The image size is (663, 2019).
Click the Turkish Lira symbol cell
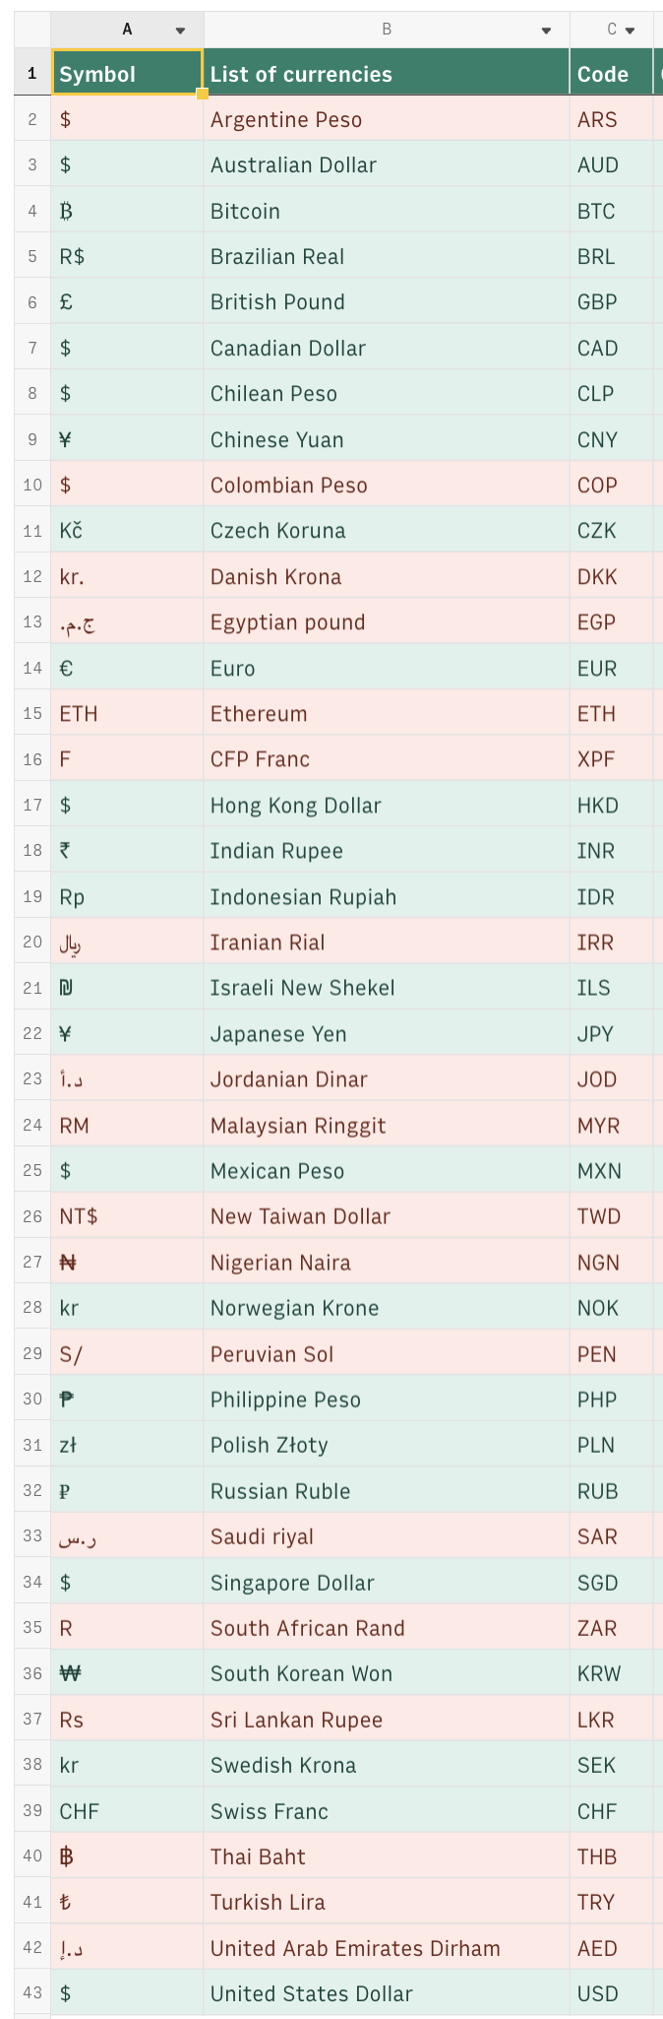pyautogui.click(x=127, y=1902)
